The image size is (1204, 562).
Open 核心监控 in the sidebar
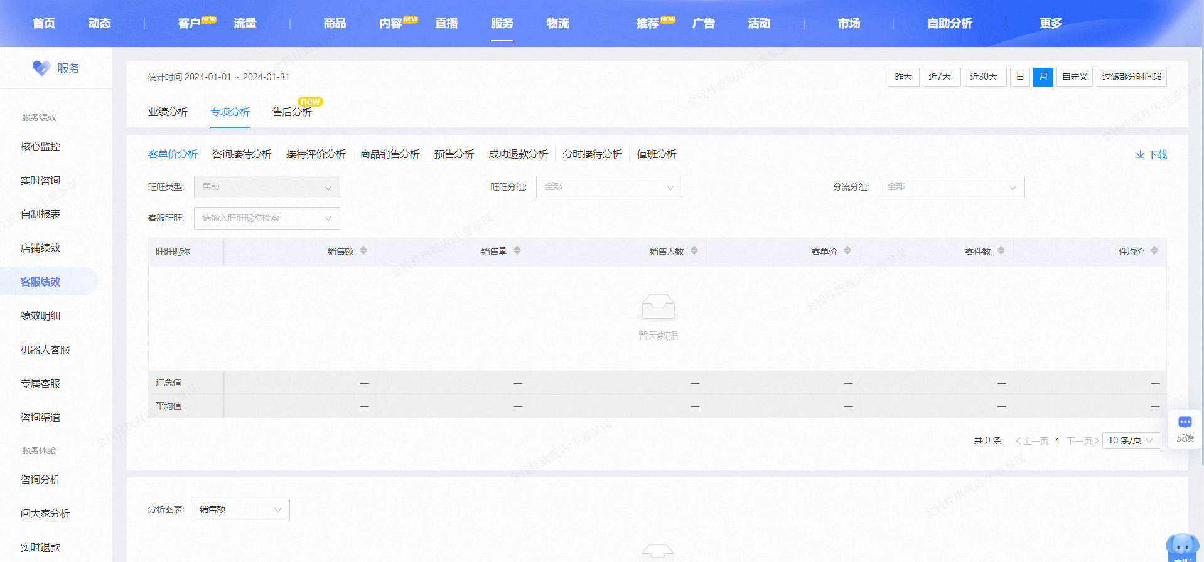click(40, 147)
